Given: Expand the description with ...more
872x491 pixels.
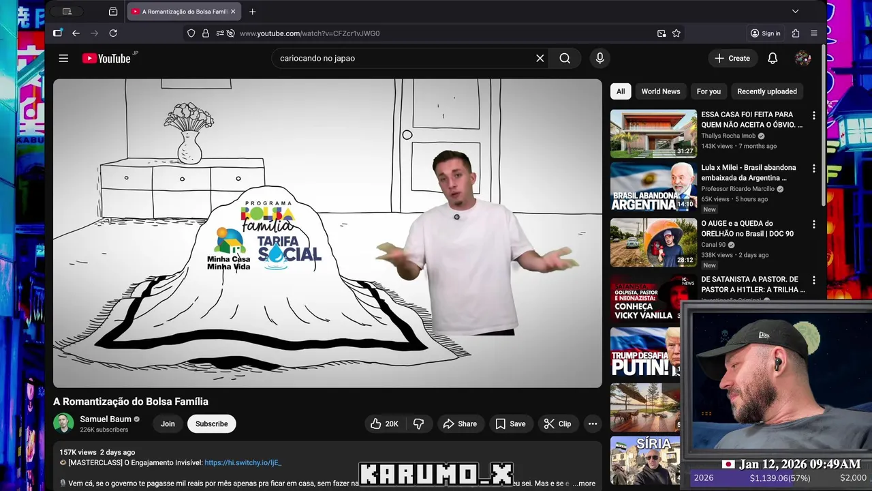Looking at the screenshot, I should click(583, 483).
